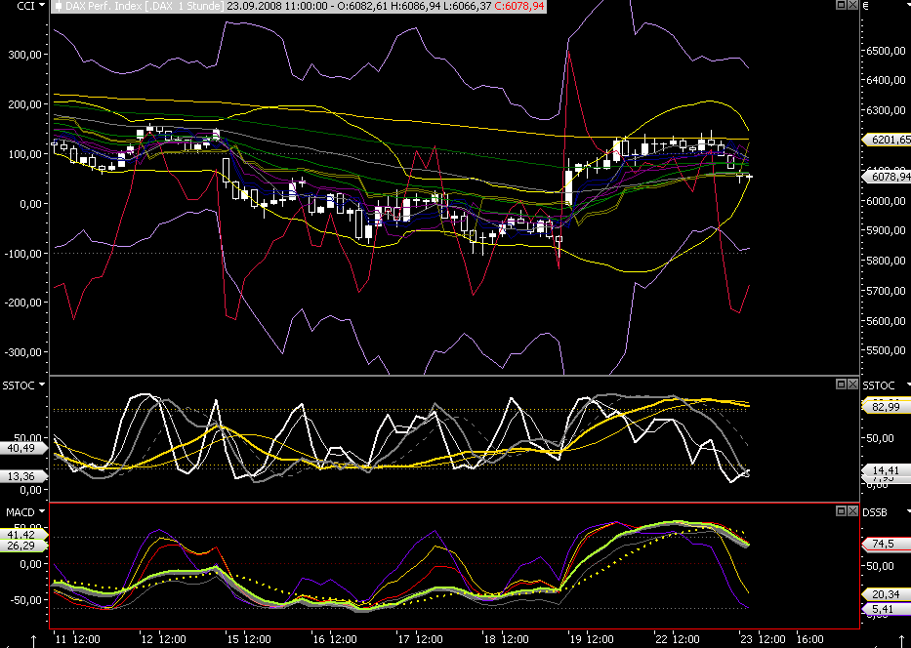Click the 6400,00 price scale label

(x=886, y=80)
